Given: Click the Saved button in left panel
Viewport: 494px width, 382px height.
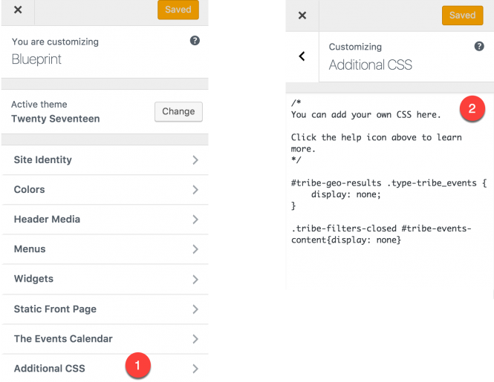Looking at the screenshot, I should [178, 10].
